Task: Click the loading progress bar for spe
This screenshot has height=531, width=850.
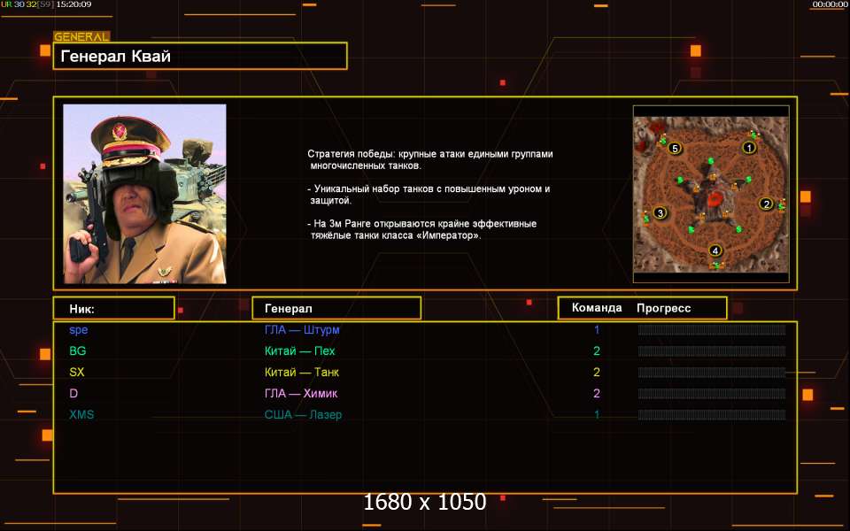Action: point(712,330)
